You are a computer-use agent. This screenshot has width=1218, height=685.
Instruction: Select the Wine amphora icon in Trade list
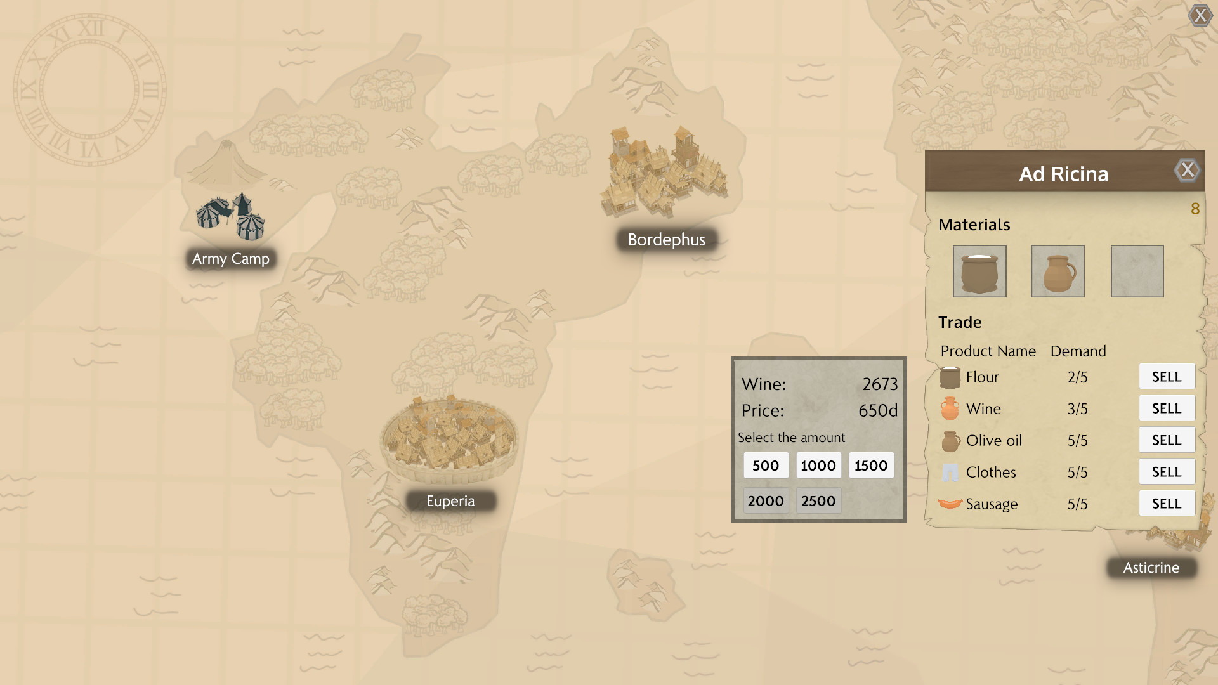[950, 408]
